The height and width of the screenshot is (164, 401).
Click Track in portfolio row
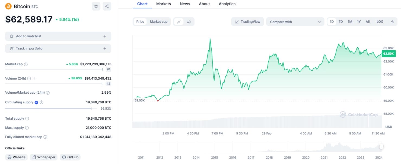pyautogui.click(x=58, y=48)
